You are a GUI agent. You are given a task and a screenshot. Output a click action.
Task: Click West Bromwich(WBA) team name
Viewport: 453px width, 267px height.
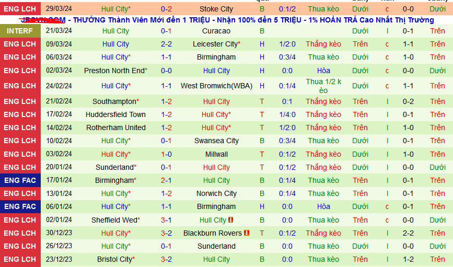pyautogui.click(x=216, y=86)
